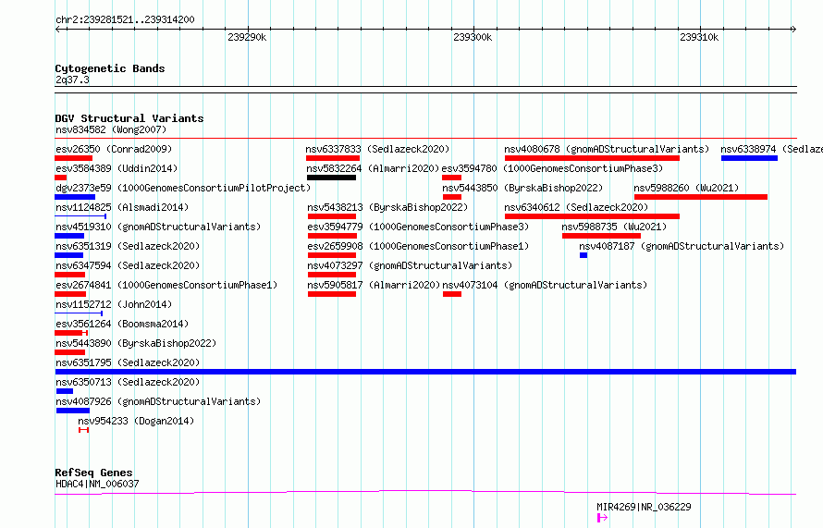The image size is (823, 528).
Task: Open dgv2373e59 (1000GenomesConsortiumPilotProject) entry
Action: pyautogui.click(x=183, y=188)
